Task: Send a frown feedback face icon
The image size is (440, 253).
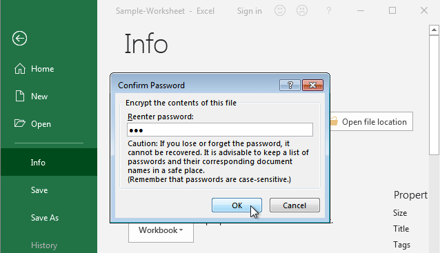Action: point(302,10)
